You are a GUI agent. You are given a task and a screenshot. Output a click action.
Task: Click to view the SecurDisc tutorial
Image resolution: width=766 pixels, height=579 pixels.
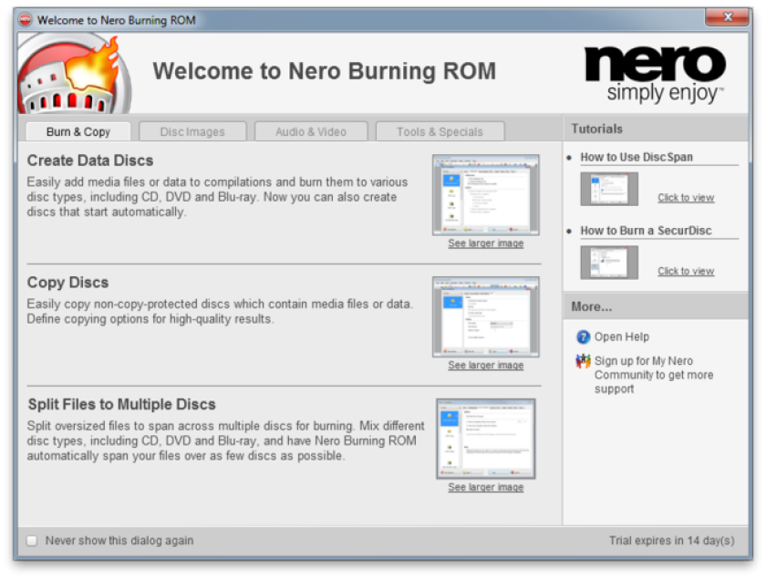click(686, 271)
